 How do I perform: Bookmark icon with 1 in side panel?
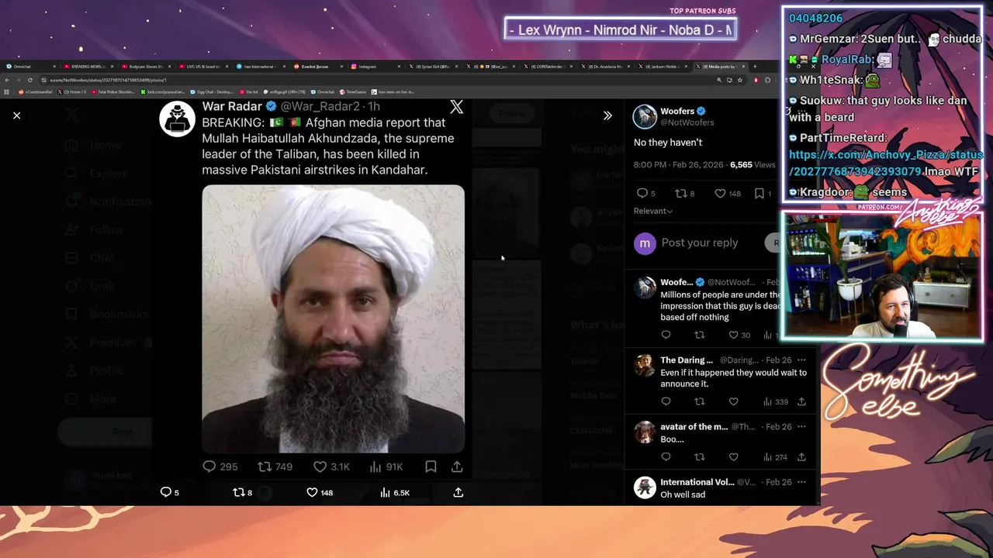pos(759,193)
